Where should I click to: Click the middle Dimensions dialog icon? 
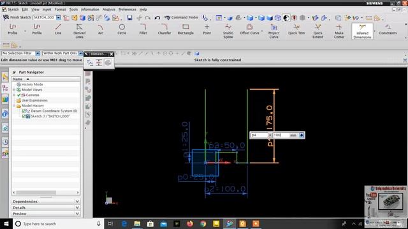[99, 62]
